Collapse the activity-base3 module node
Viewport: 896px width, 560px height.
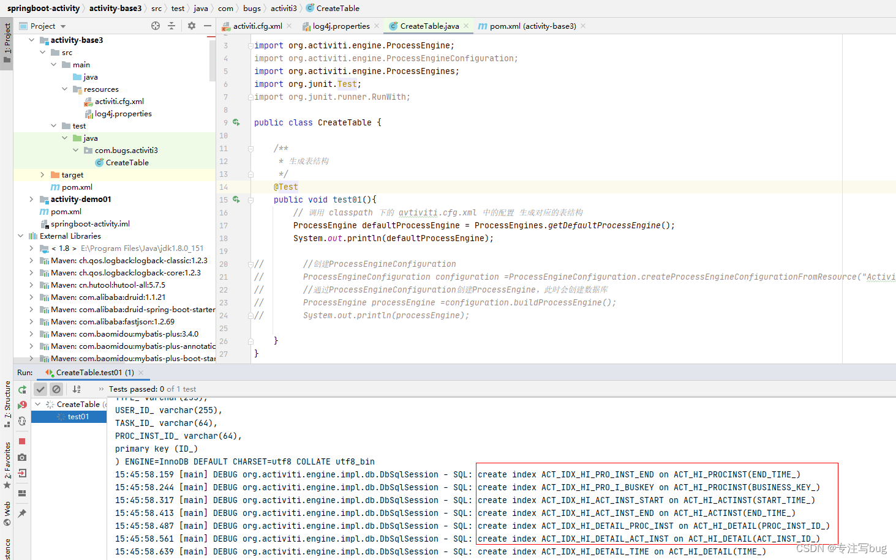pyautogui.click(x=32, y=40)
